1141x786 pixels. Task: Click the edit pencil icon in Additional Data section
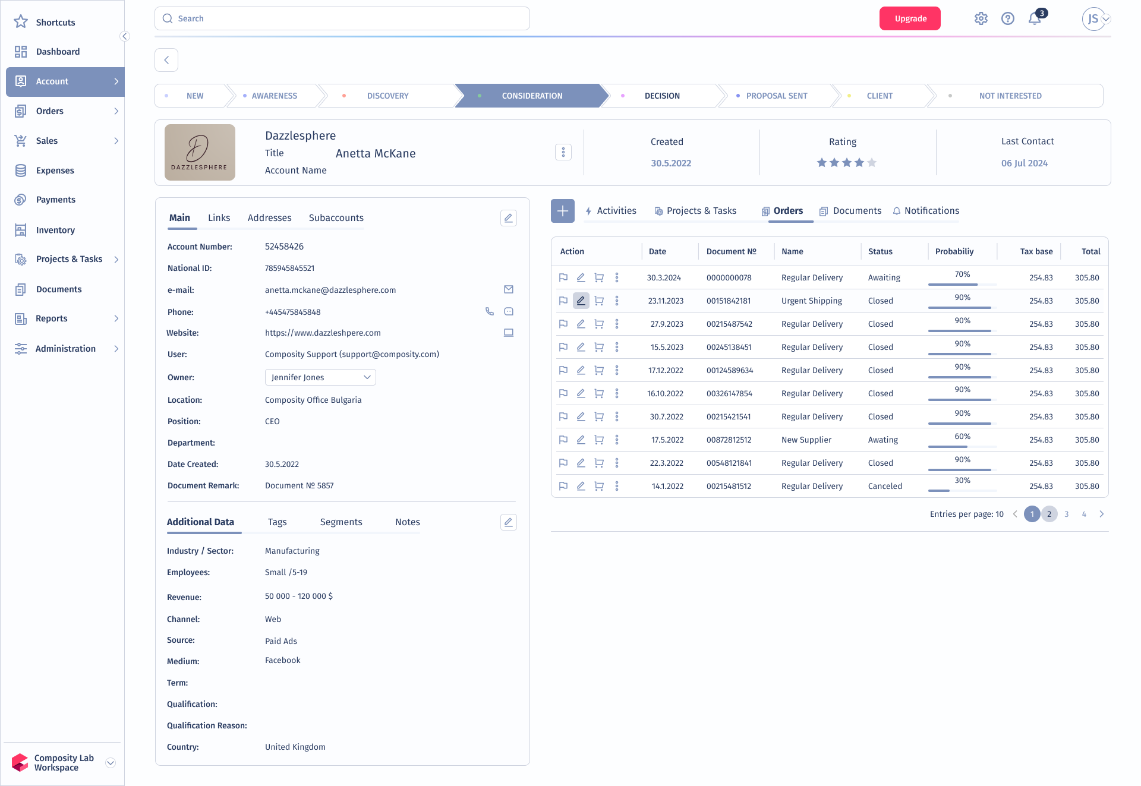click(x=509, y=522)
